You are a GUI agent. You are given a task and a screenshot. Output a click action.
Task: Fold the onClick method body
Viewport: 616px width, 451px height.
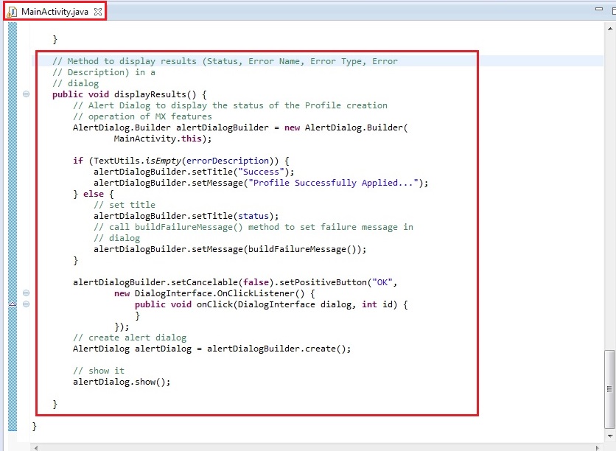(27, 304)
